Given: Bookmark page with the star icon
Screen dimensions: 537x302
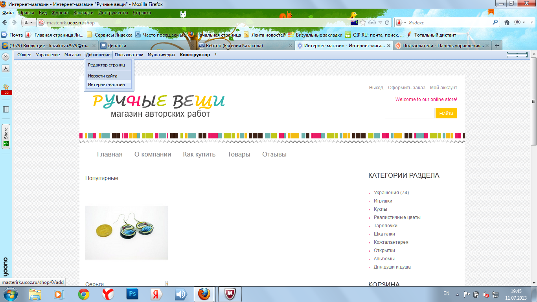Looking at the screenshot, I should click(x=363, y=22).
